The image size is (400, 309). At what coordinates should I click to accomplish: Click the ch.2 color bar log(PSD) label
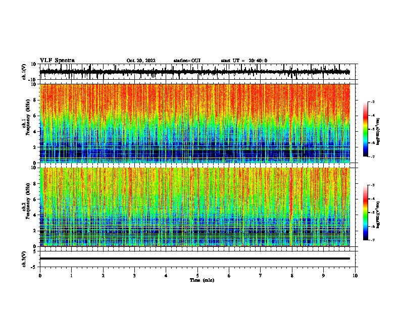click(x=378, y=215)
